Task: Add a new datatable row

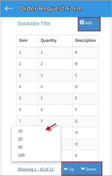Action: (x=89, y=24)
